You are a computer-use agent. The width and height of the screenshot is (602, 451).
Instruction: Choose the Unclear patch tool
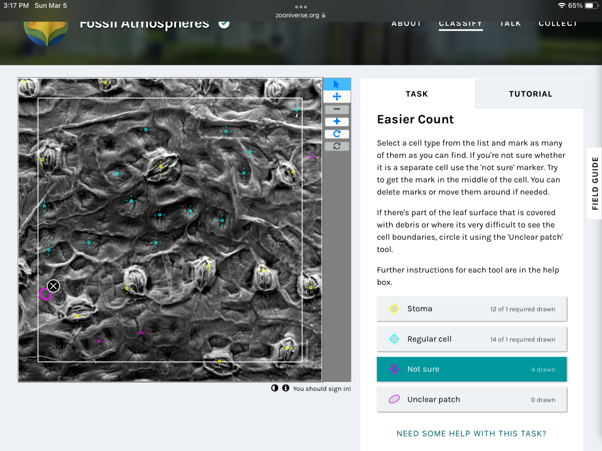pos(472,399)
